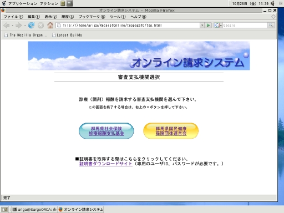This screenshot has height=213, width=284.
Task: Click the search magnifier icon
Action: pos(271,26)
